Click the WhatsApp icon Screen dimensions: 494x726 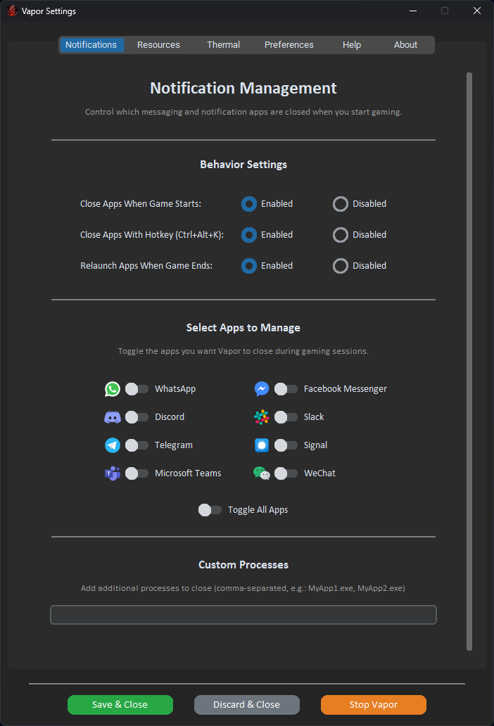click(x=112, y=388)
